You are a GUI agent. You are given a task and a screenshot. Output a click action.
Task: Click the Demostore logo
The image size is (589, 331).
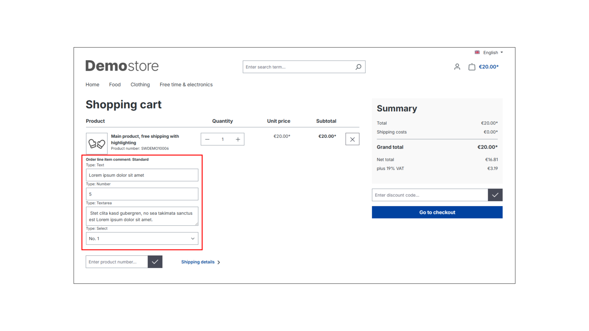(122, 66)
